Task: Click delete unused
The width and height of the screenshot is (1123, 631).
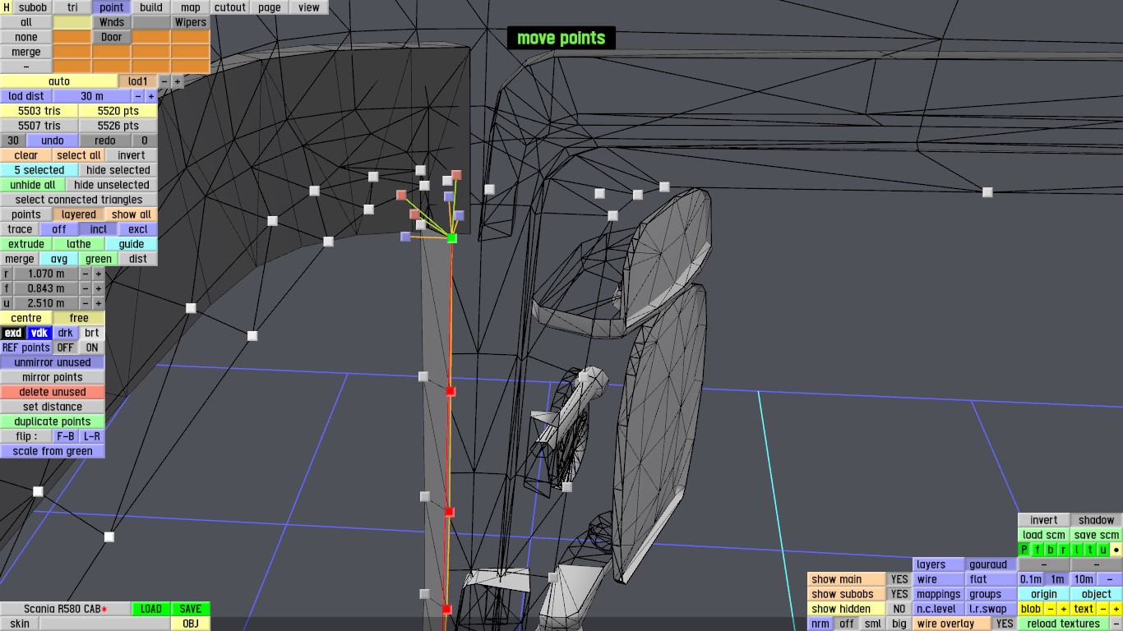Action: click(x=53, y=392)
